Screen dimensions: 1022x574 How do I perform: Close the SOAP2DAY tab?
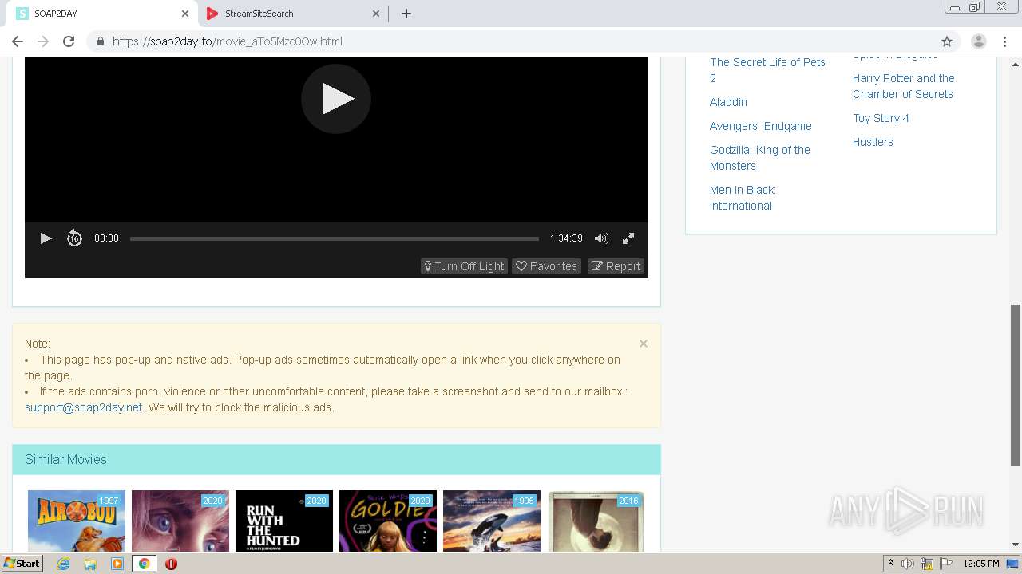[x=185, y=14]
